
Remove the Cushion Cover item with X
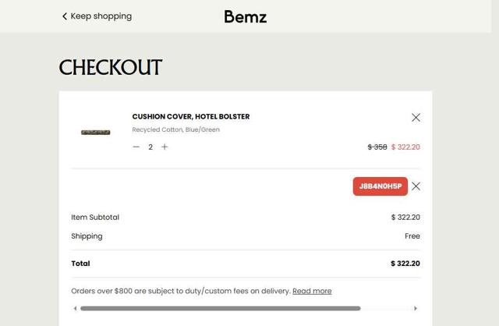coord(416,117)
